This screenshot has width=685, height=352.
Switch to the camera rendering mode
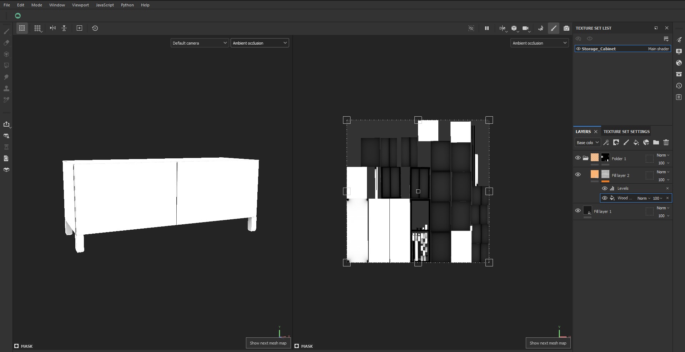coord(566,28)
